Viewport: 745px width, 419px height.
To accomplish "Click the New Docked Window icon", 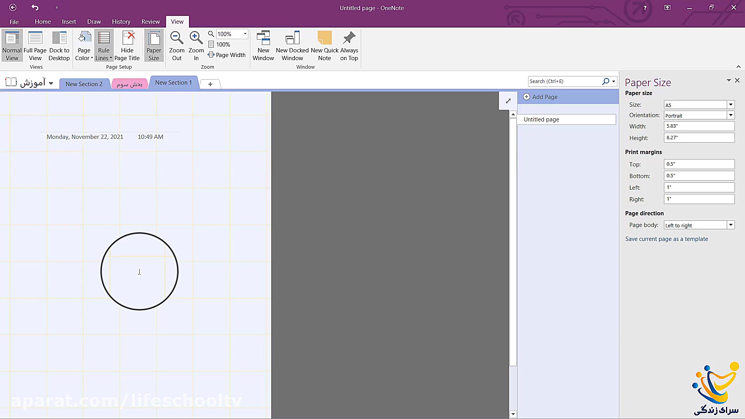I will pos(292,38).
